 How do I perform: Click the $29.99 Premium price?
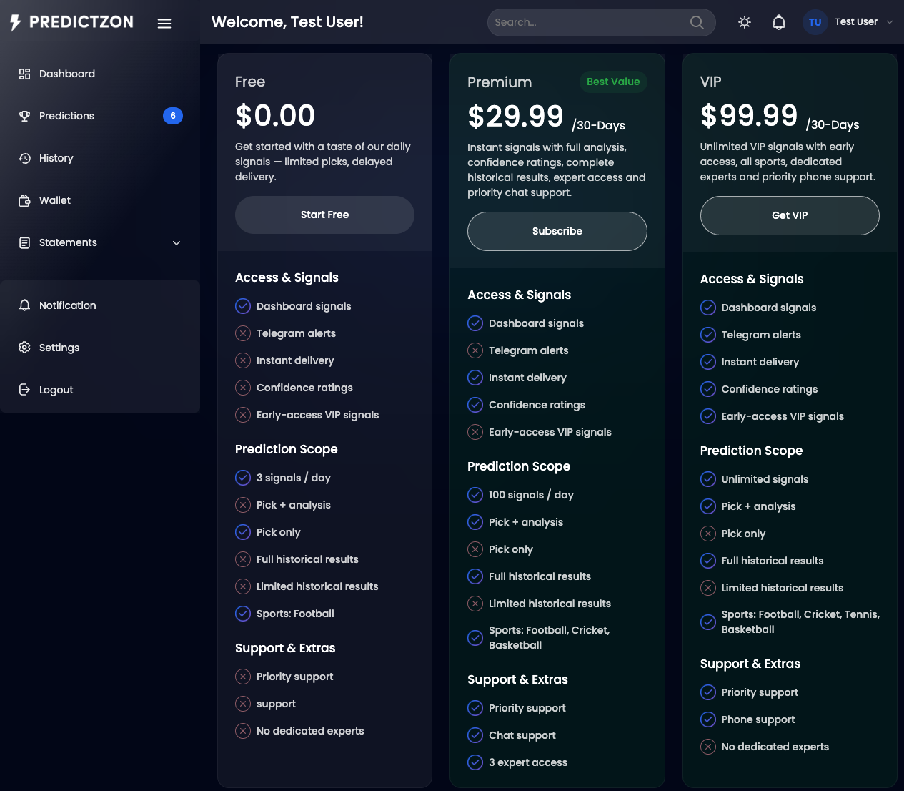[516, 117]
